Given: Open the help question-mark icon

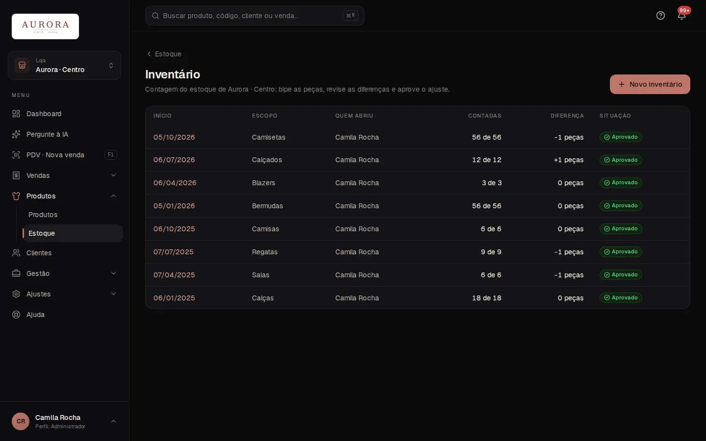Looking at the screenshot, I should (660, 16).
